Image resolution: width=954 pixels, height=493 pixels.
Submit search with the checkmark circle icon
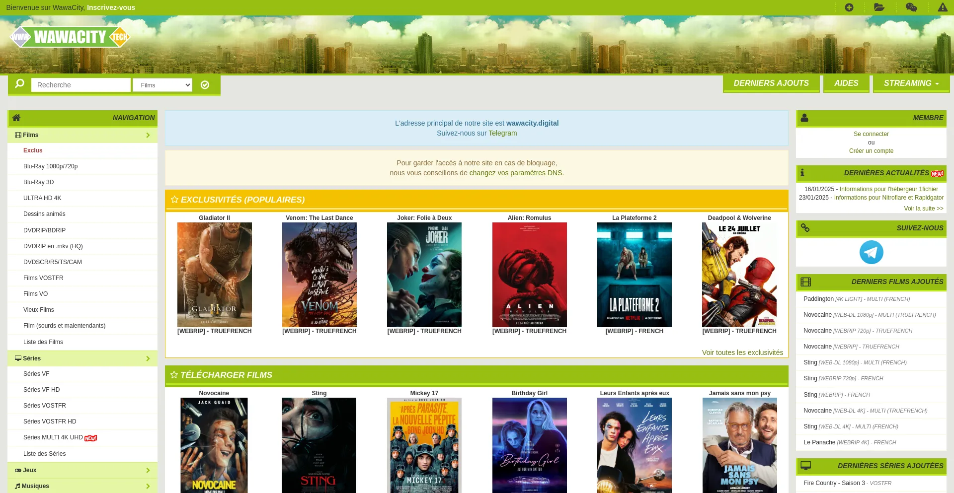pos(205,85)
